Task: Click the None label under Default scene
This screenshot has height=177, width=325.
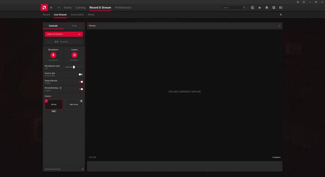Action: coord(54,111)
